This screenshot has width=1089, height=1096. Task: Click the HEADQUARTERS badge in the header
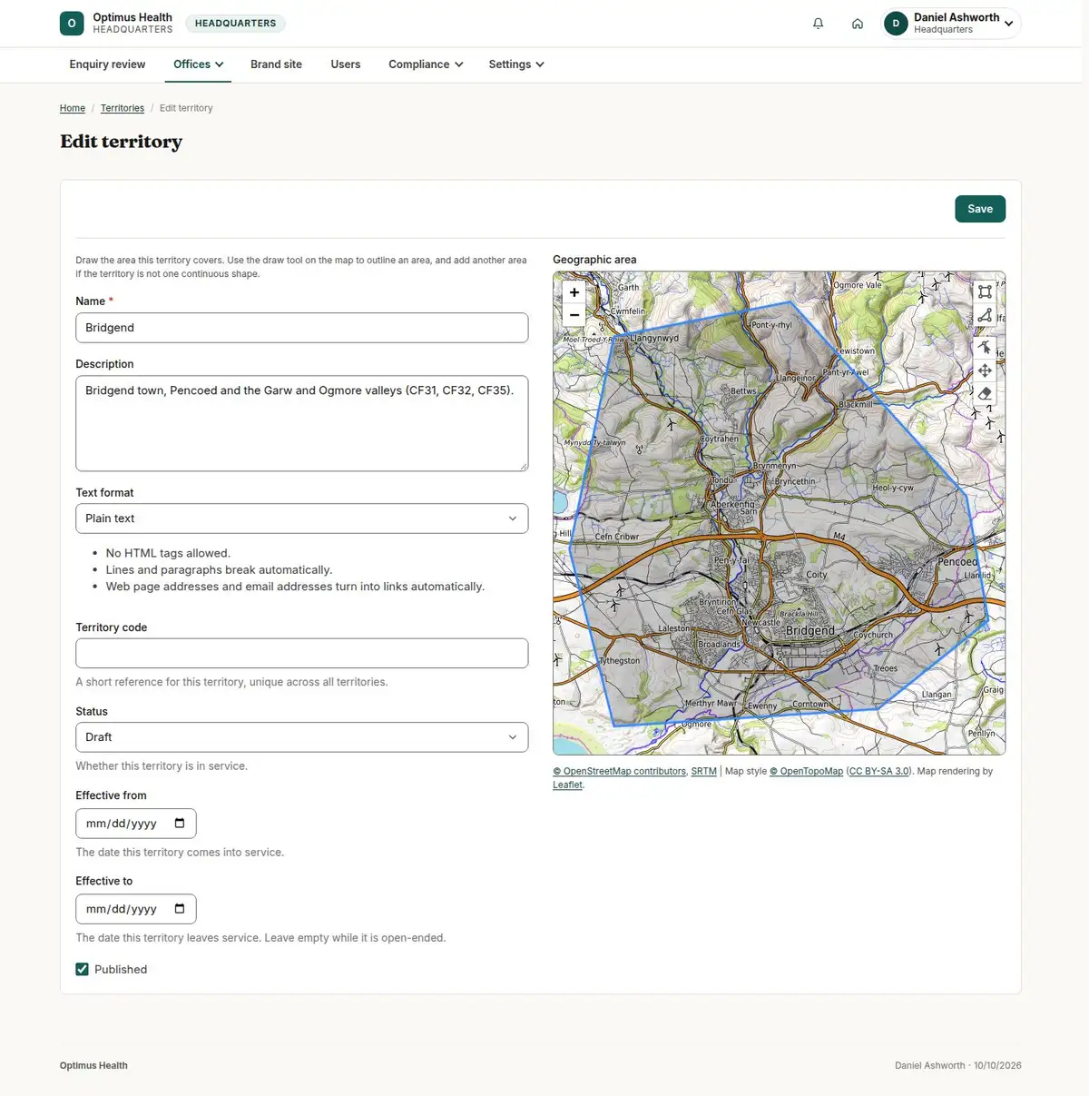[x=236, y=24]
